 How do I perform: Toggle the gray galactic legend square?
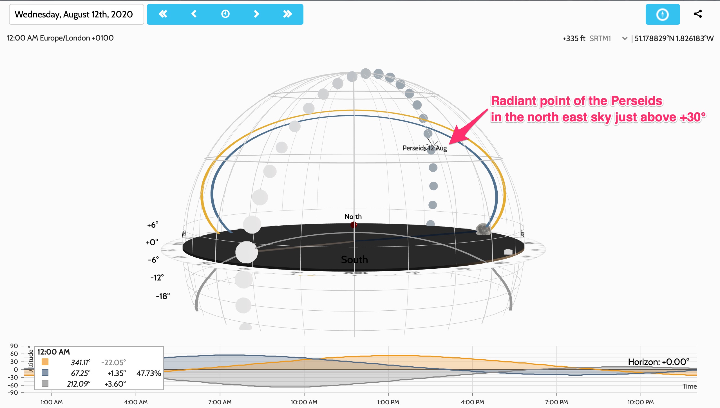45,383
